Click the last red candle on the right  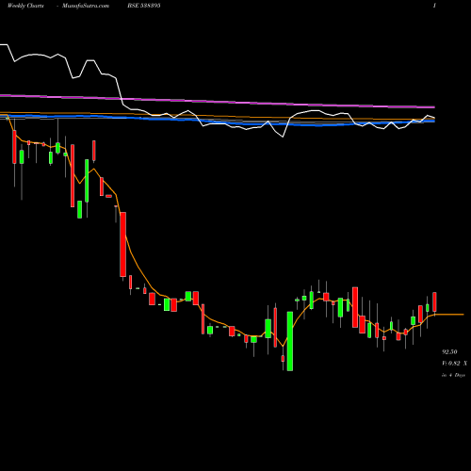(434, 301)
